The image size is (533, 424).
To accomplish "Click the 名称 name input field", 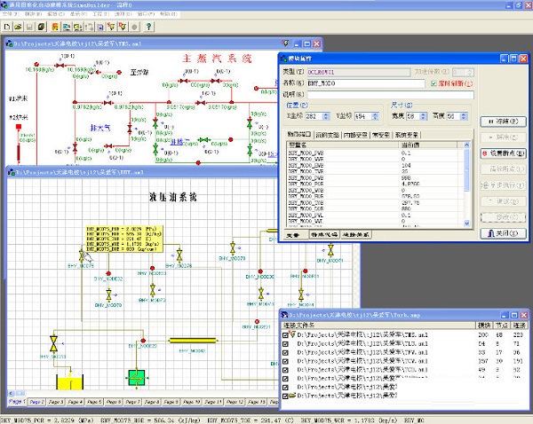I will point(365,83).
